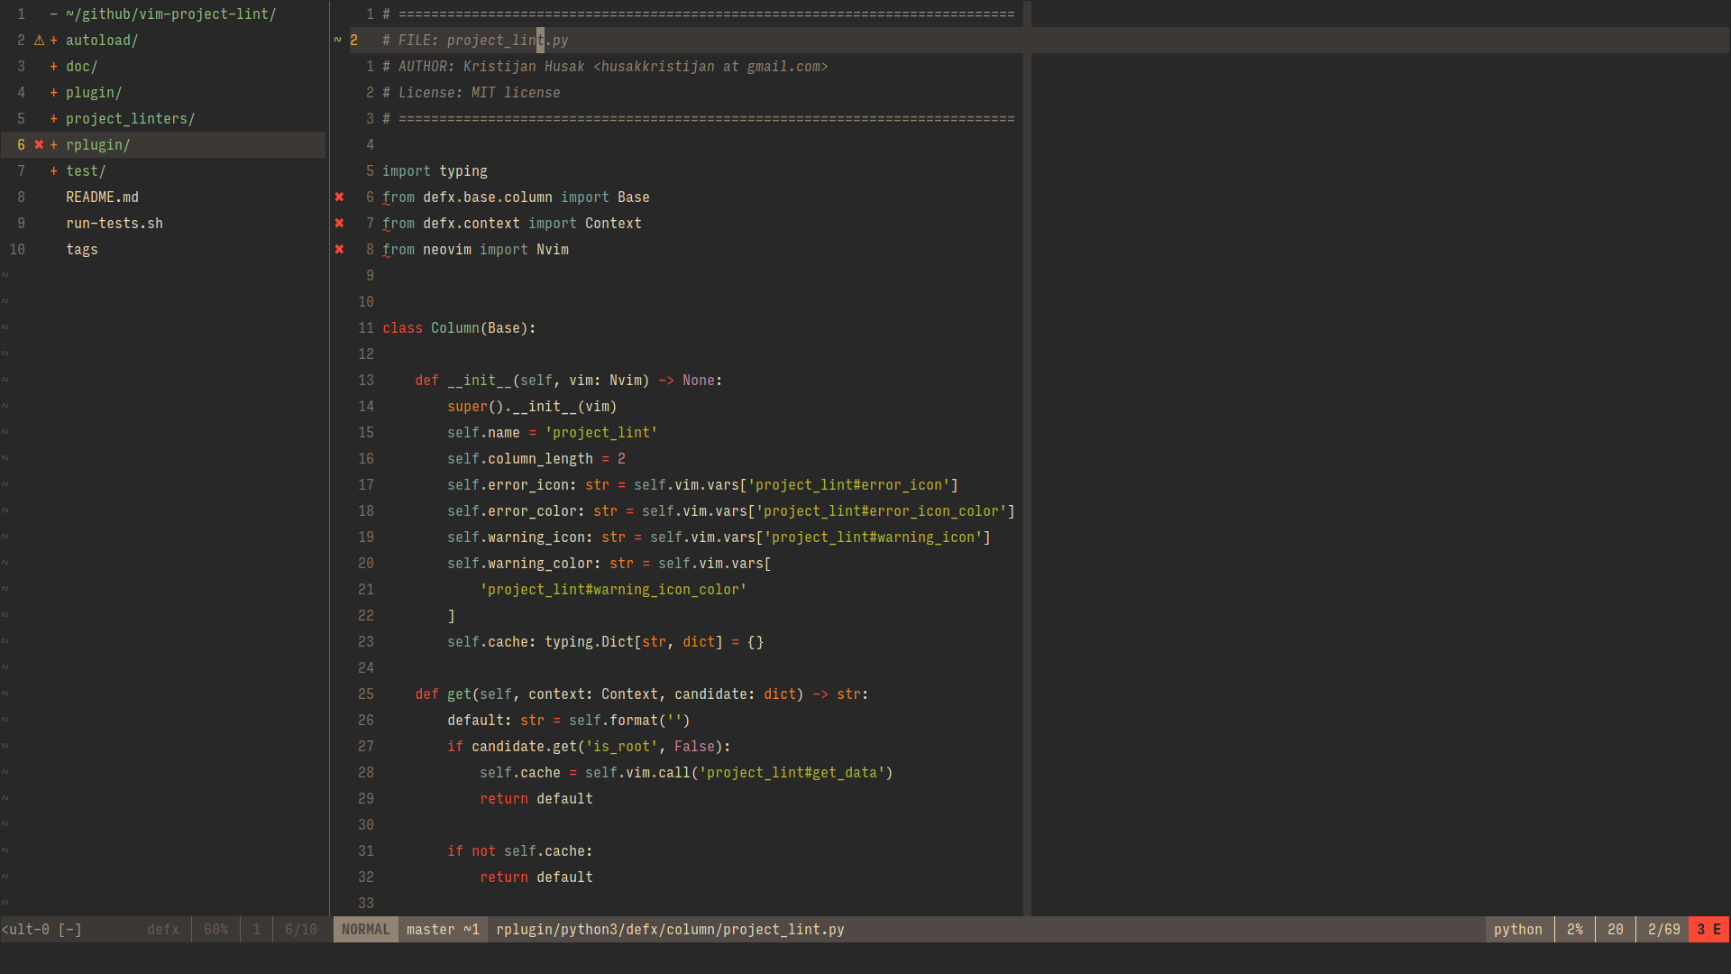The image size is (1731, 974).
Task: Click the 3 E error count badge
Action: (x=1709, y=930)
